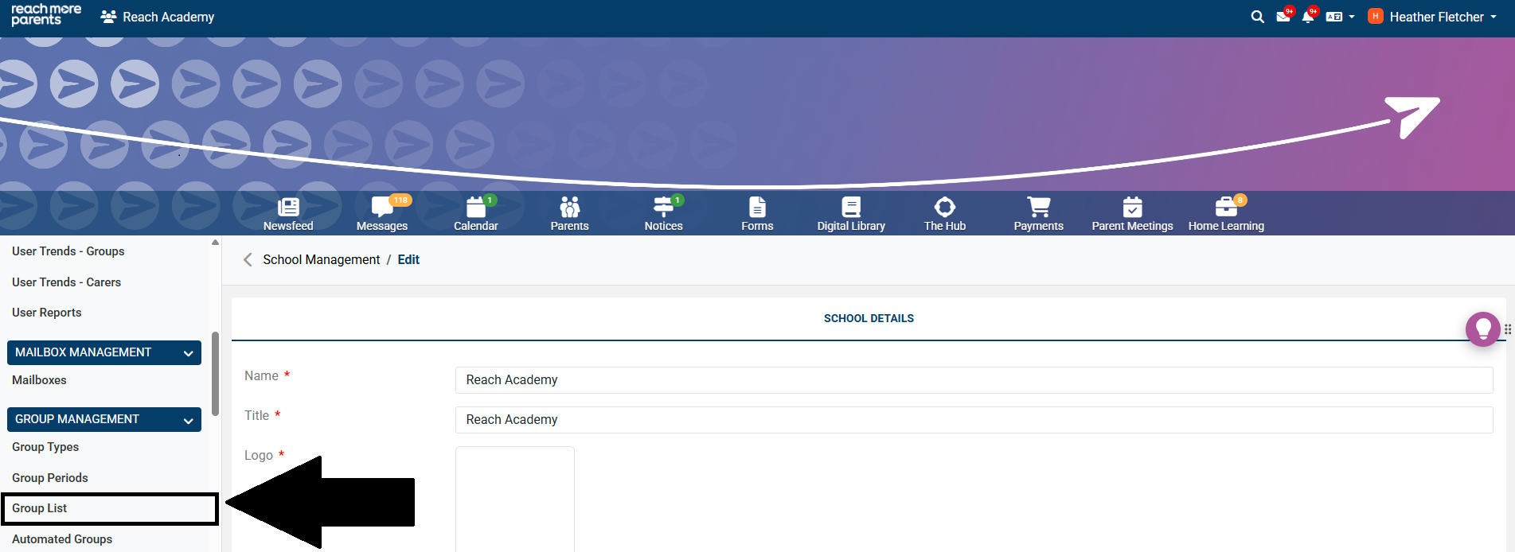
Task: Select Group List in sidebar
Action: (x=40, y=508)
